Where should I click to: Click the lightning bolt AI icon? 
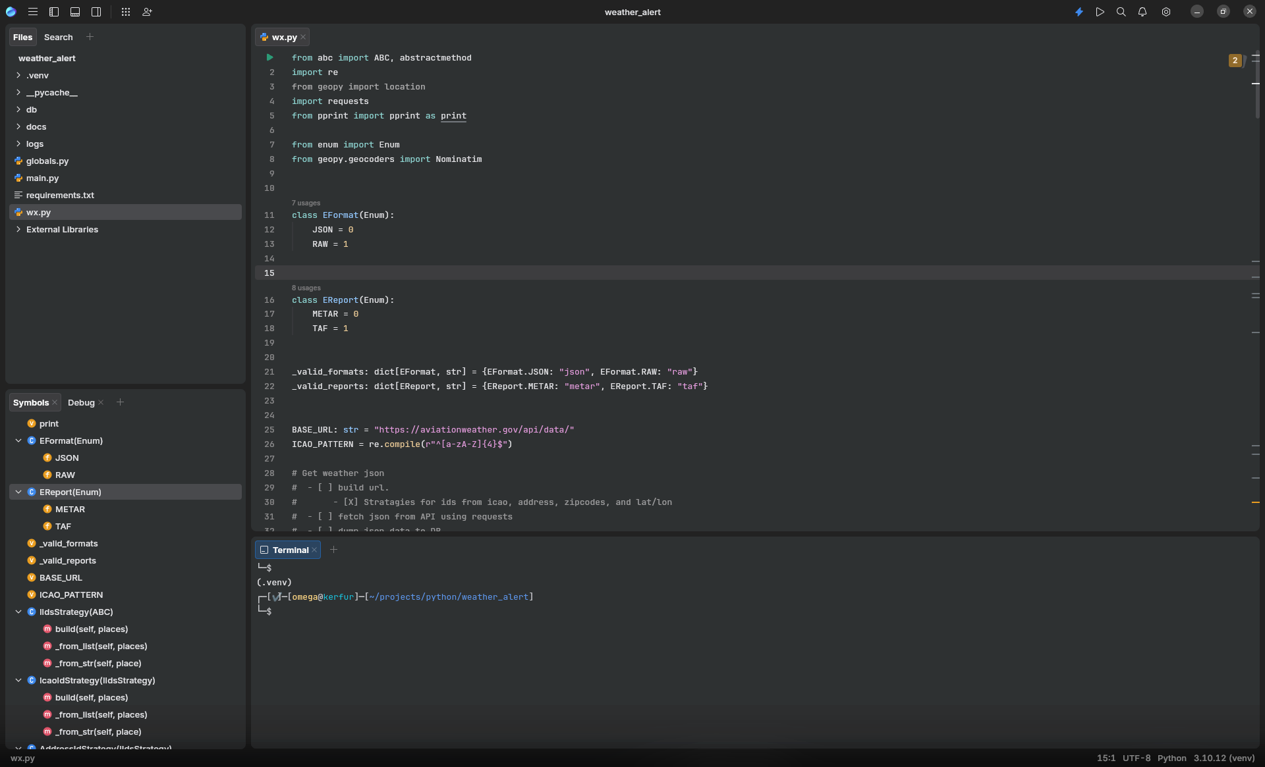pos(1079,12)
